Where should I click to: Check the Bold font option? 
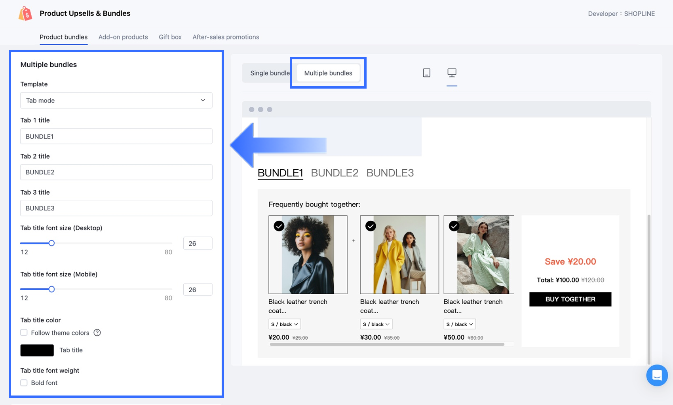click(24, 383)
